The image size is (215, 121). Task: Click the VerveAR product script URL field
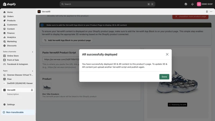(x=61, y=59)
